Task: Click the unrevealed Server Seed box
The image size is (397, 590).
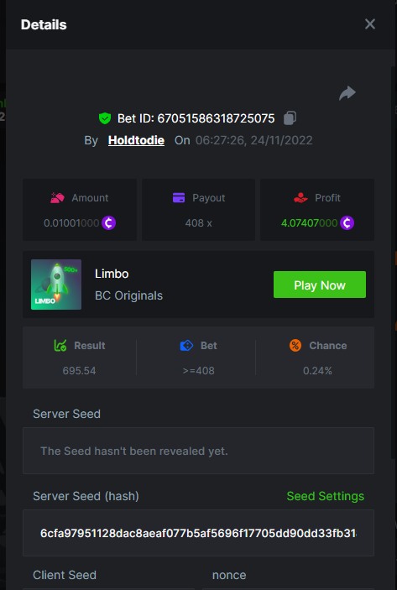Action: pyautogui.click(x=198, y=451)
